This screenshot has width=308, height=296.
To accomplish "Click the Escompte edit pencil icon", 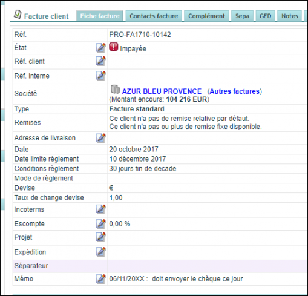I will [101, 224].
